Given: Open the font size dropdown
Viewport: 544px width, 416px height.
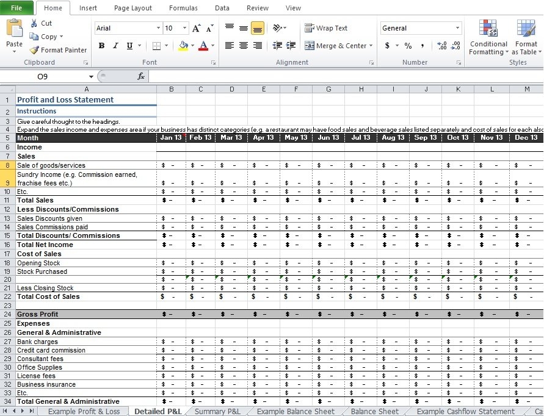Looking at the screenshot, I should point(183,27).
